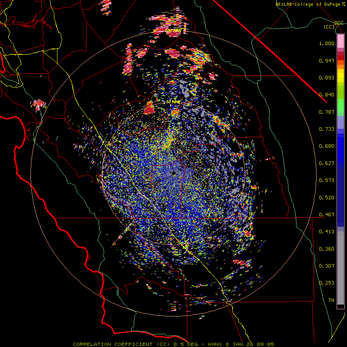
Task: Click the 0.253 scale value
Action: [x=327, y=283]
